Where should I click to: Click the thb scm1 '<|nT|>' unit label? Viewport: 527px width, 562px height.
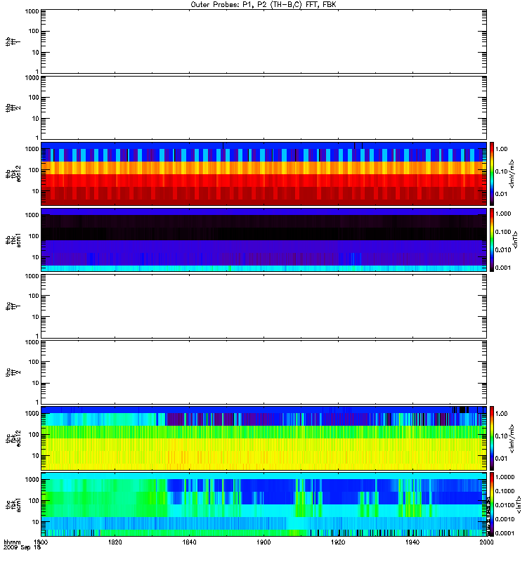click(516, 240)
